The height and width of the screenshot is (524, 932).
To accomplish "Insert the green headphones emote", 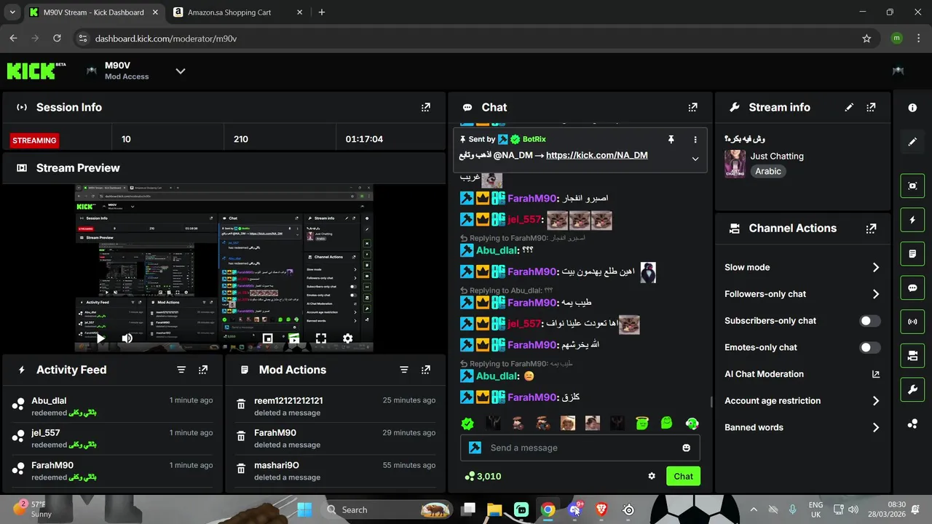I will point(692,423).
